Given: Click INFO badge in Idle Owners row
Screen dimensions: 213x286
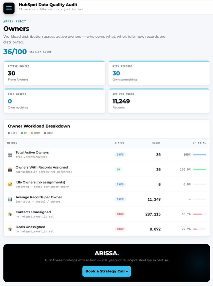Looking at the screenshot, I should click(x=120, y=185).
